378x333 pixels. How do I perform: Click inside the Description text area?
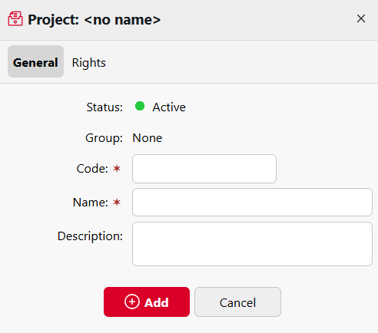pos(252,244)
